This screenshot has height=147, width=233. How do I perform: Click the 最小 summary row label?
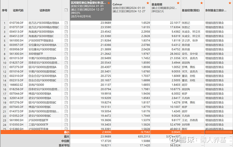67,132
